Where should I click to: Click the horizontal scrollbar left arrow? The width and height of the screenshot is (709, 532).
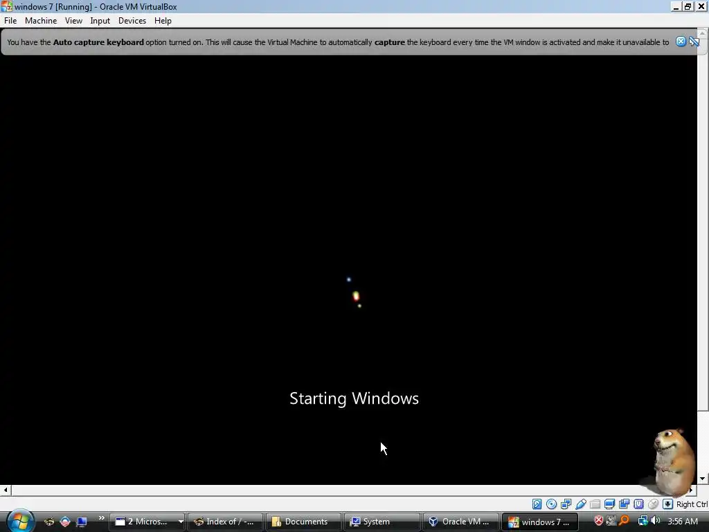click(6, 490)
